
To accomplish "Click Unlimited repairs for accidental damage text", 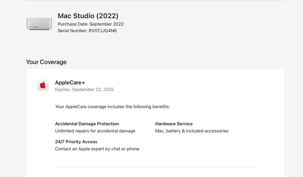I will click(x=95, y=131).
